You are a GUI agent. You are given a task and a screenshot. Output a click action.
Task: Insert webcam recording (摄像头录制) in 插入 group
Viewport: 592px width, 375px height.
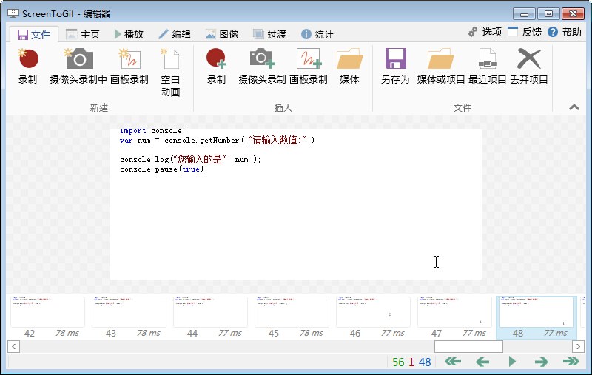[262, 67]
